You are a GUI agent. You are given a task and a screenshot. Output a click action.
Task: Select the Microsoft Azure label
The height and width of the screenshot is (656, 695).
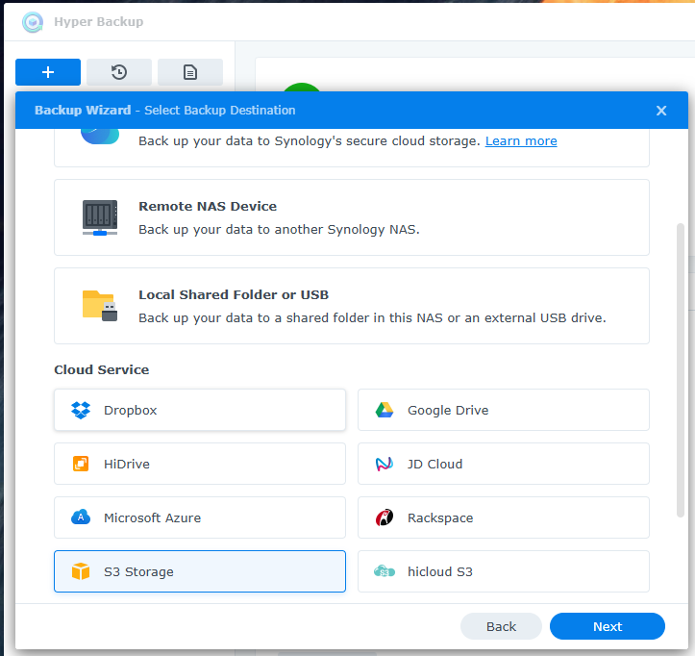(153, 517)
